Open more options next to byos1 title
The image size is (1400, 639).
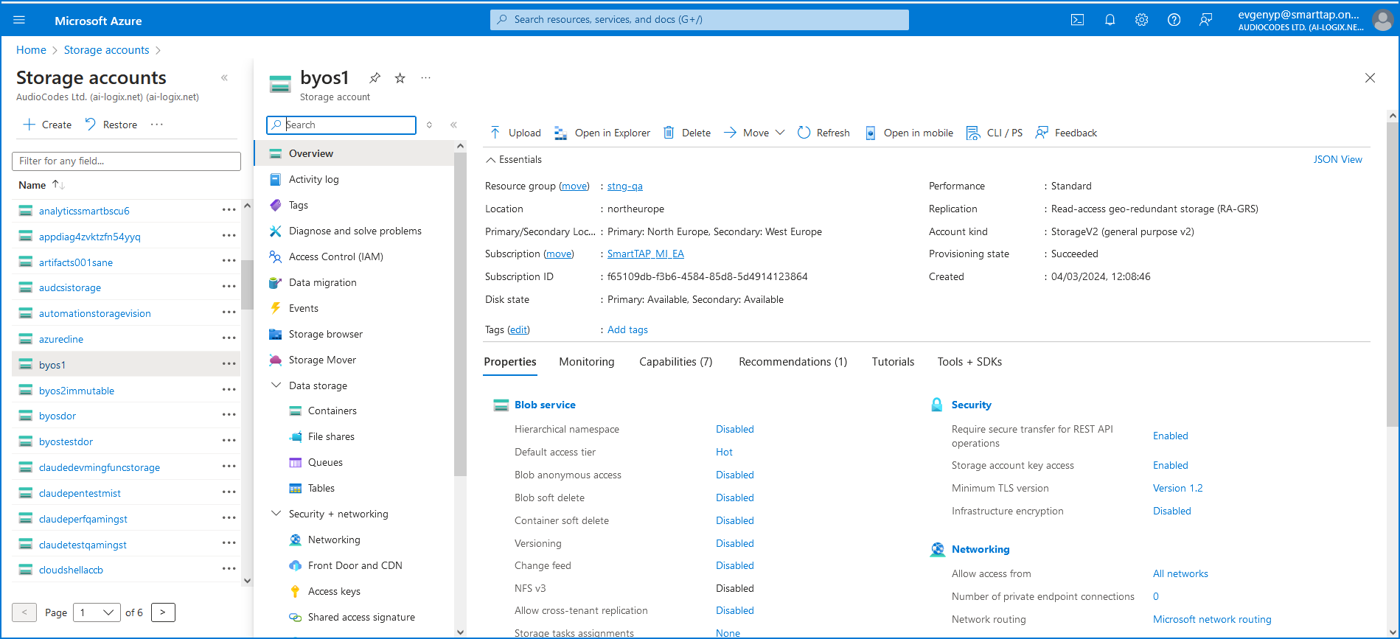coord(425,78)
